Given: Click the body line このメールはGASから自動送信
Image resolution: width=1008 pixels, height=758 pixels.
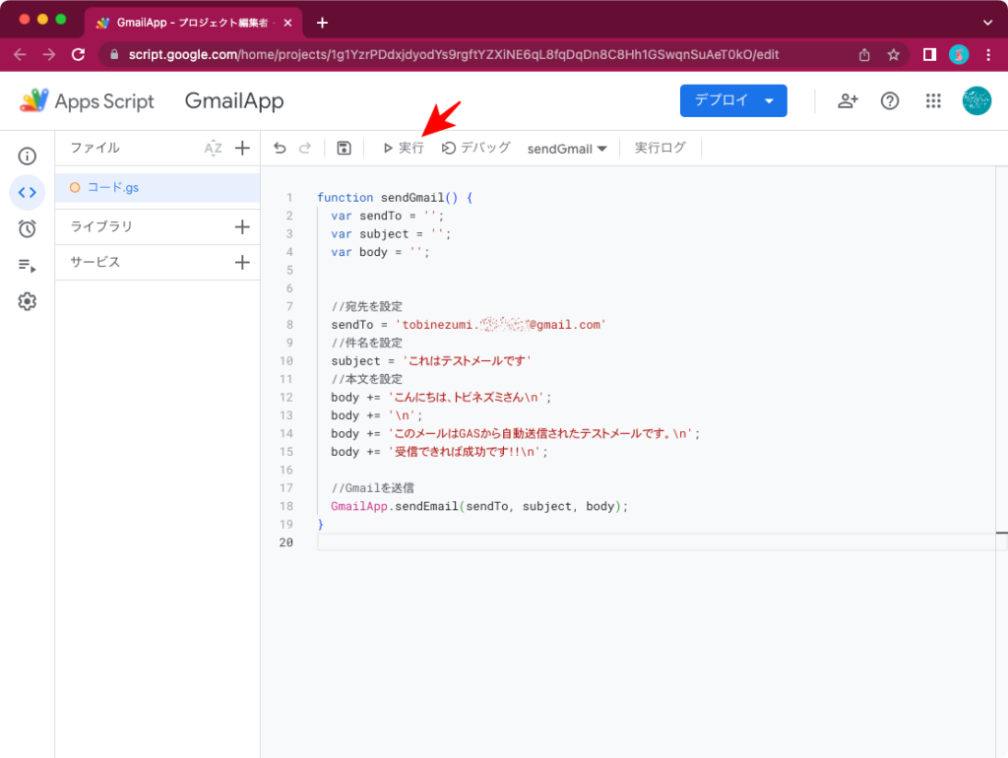Looking at the screenshot, I should pyautogui.click(x=516, y=434).
